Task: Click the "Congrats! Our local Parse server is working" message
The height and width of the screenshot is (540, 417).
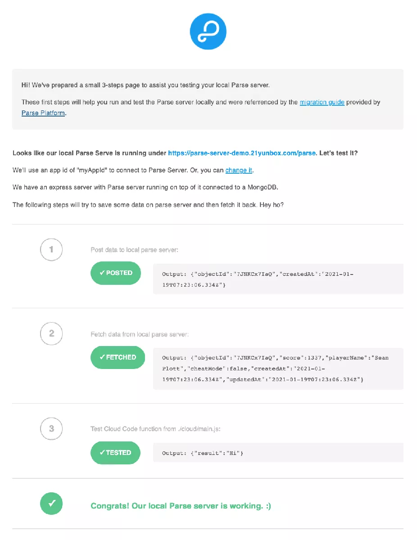Action: coord(181,506)
